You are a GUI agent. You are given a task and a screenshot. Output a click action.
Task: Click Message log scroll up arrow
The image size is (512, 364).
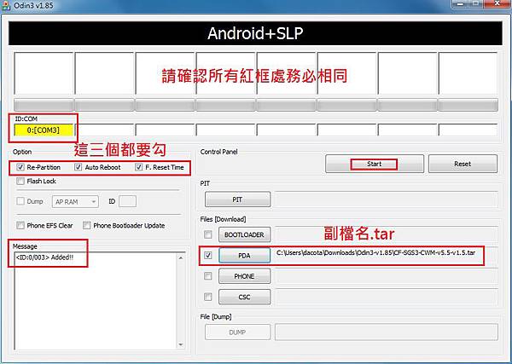click(x=181, y=257)
